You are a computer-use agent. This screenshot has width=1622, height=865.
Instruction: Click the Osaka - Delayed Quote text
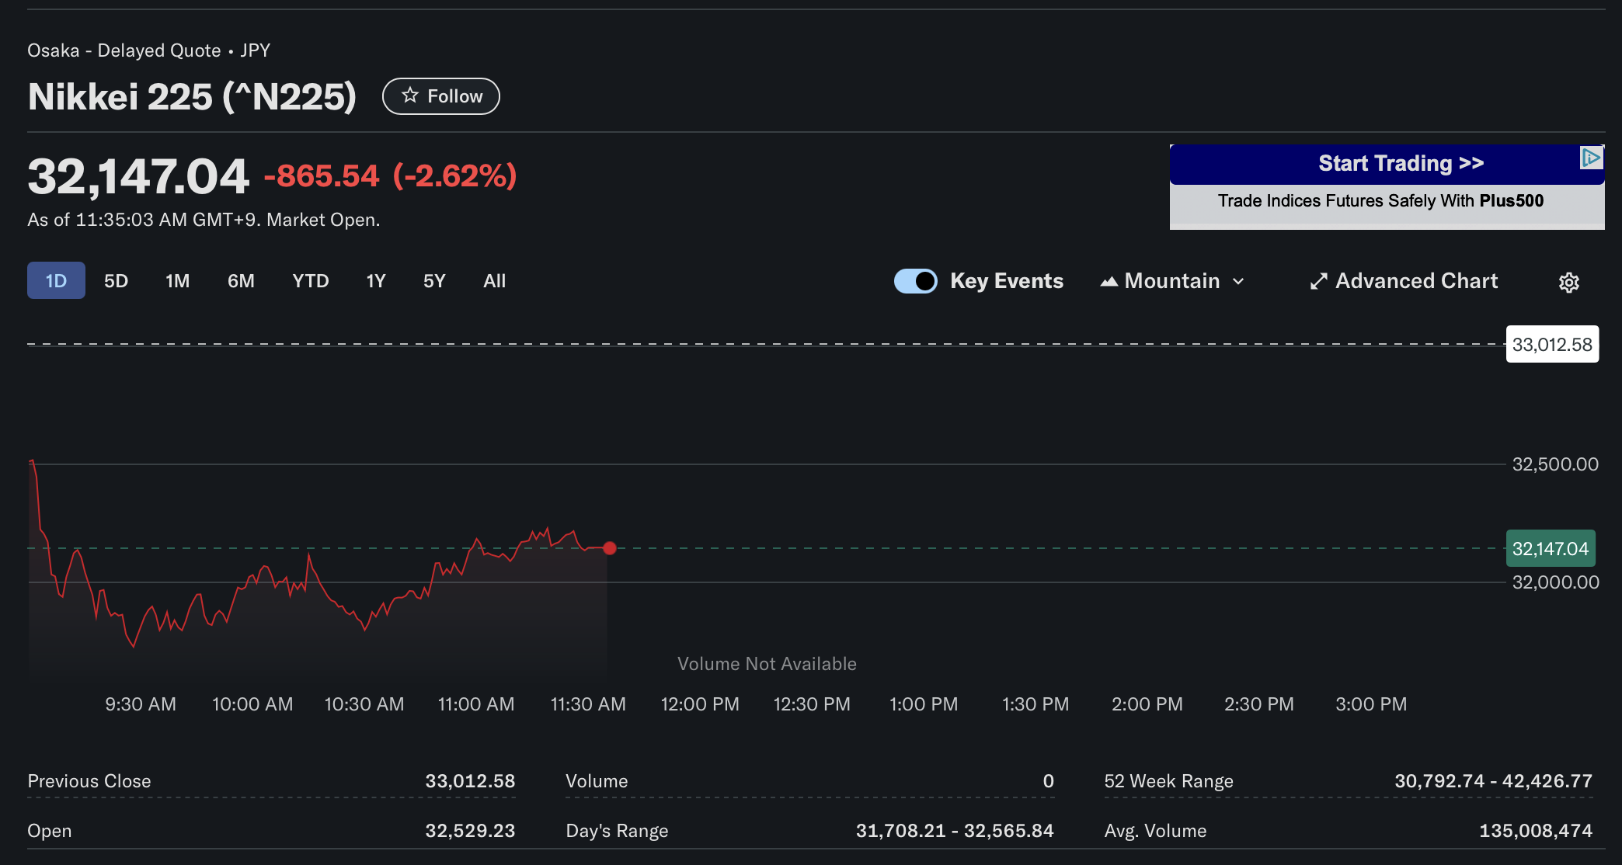point(124,50)
